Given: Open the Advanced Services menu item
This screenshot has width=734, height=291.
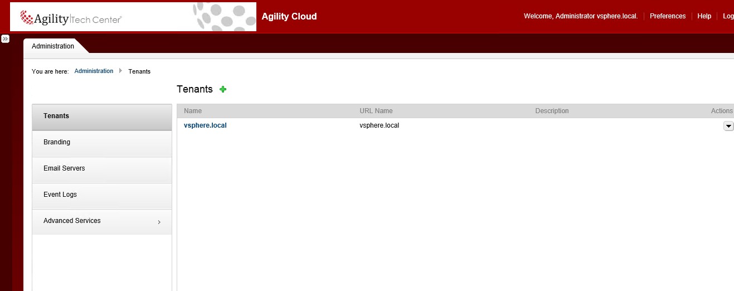Looking at the screenshot, I should pyautogui.click(x=72, y=221).
